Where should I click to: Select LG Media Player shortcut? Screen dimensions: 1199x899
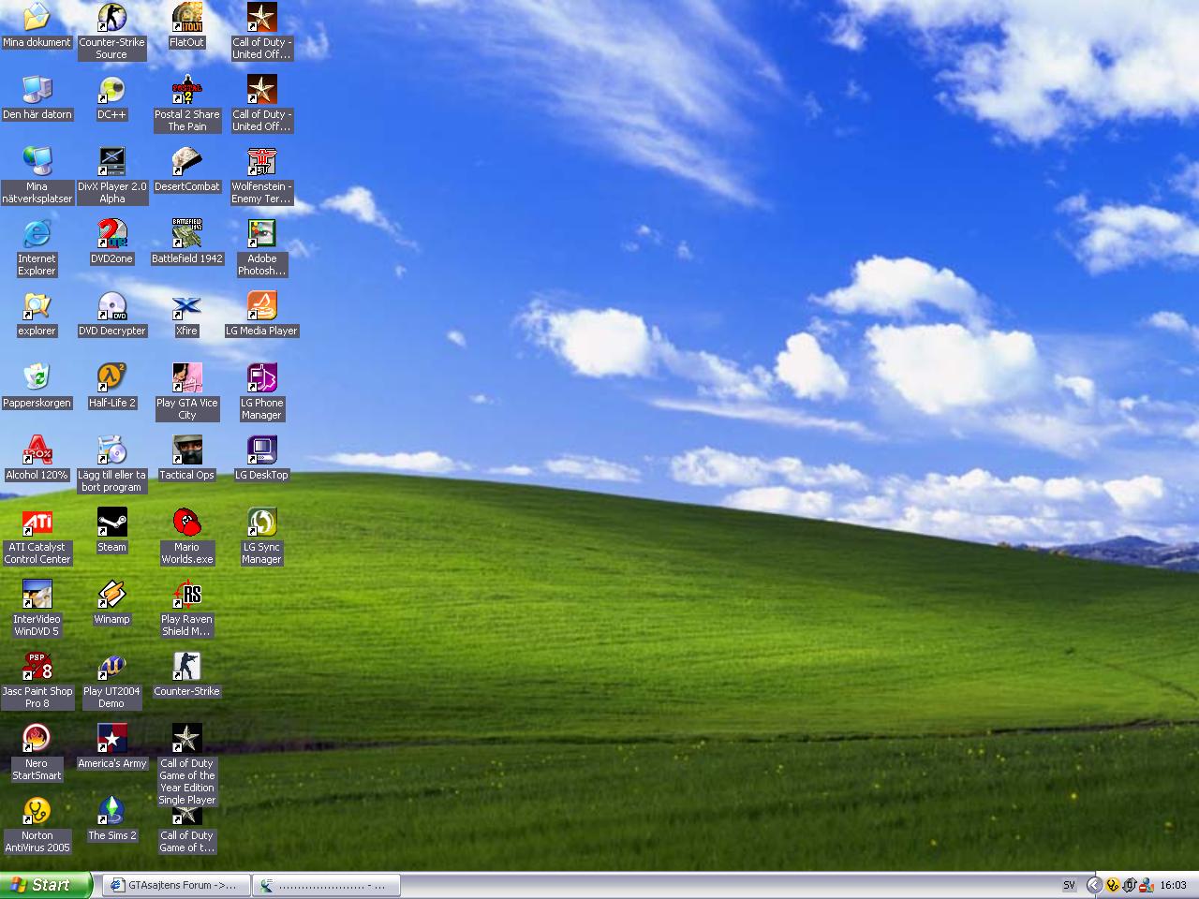[x=261, y=305]
